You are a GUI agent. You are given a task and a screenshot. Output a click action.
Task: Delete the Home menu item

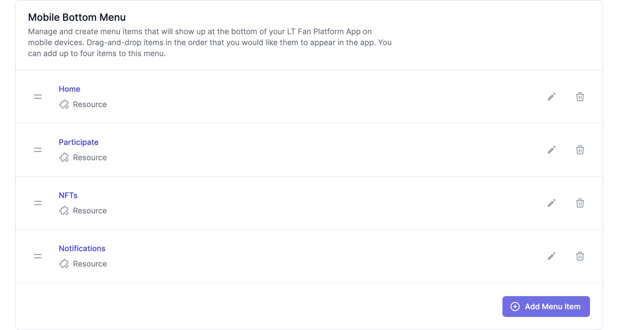tap(580, 97)
